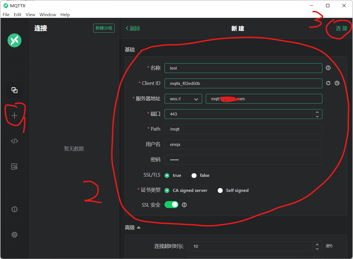This screenshot has height=259, width=353.
Task: Click the 用户名 field containing emqx
Action: (243, 145)
